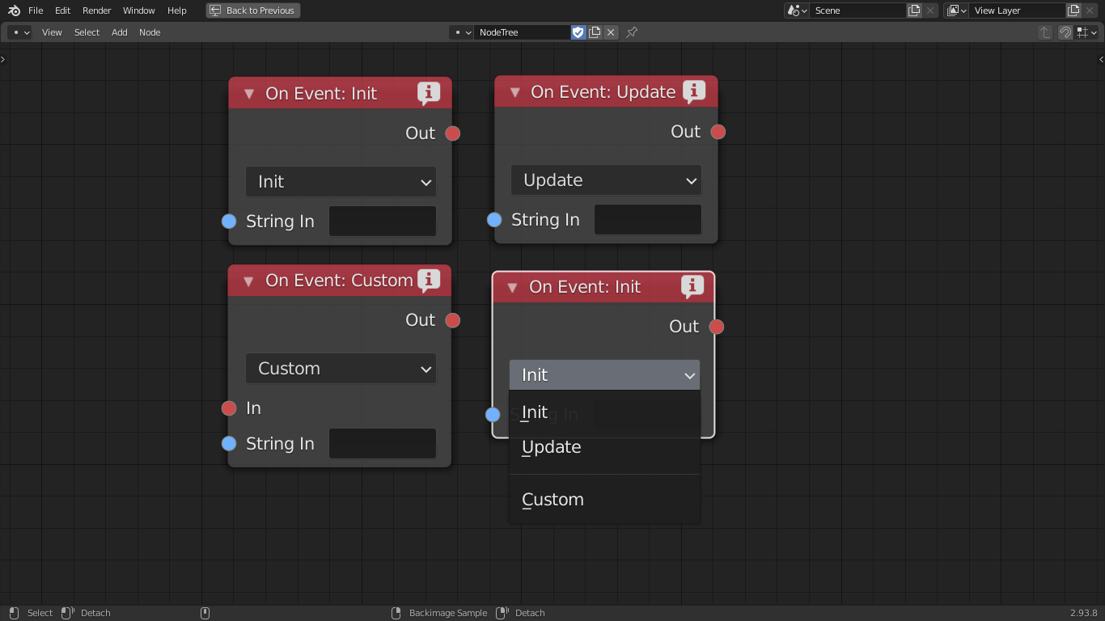The image size is (1105, 621).
Task: Edit the View Layer name field
Action: [x=1017, y=11]
